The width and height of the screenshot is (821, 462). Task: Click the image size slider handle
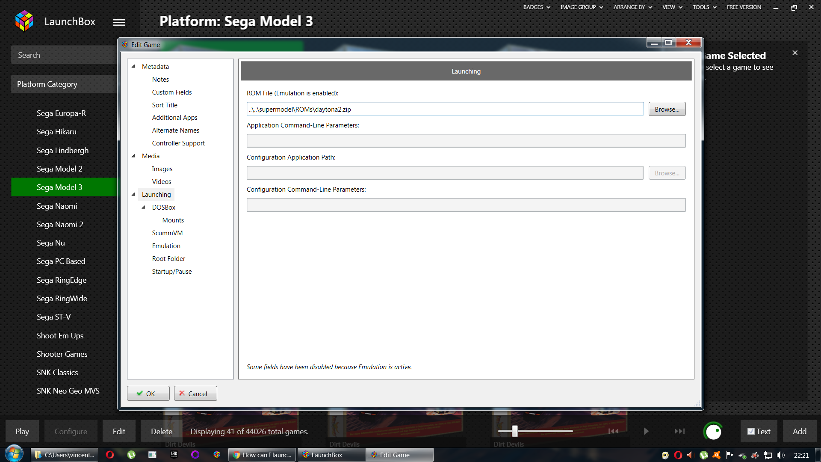(515, 431)
